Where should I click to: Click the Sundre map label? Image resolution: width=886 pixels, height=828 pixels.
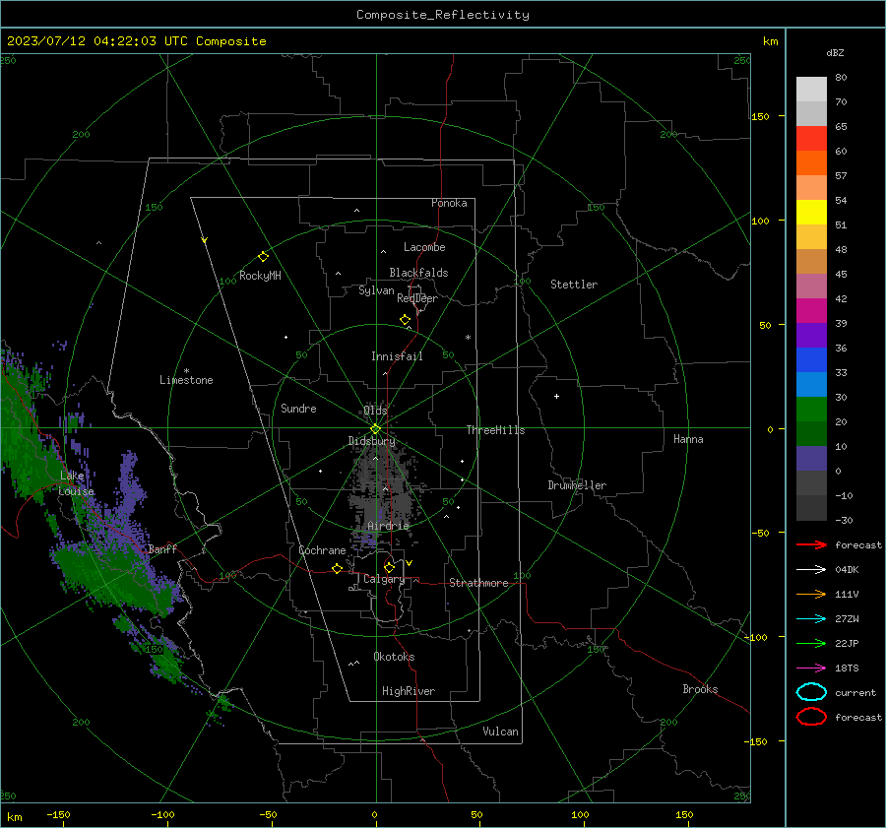(298, 408)
